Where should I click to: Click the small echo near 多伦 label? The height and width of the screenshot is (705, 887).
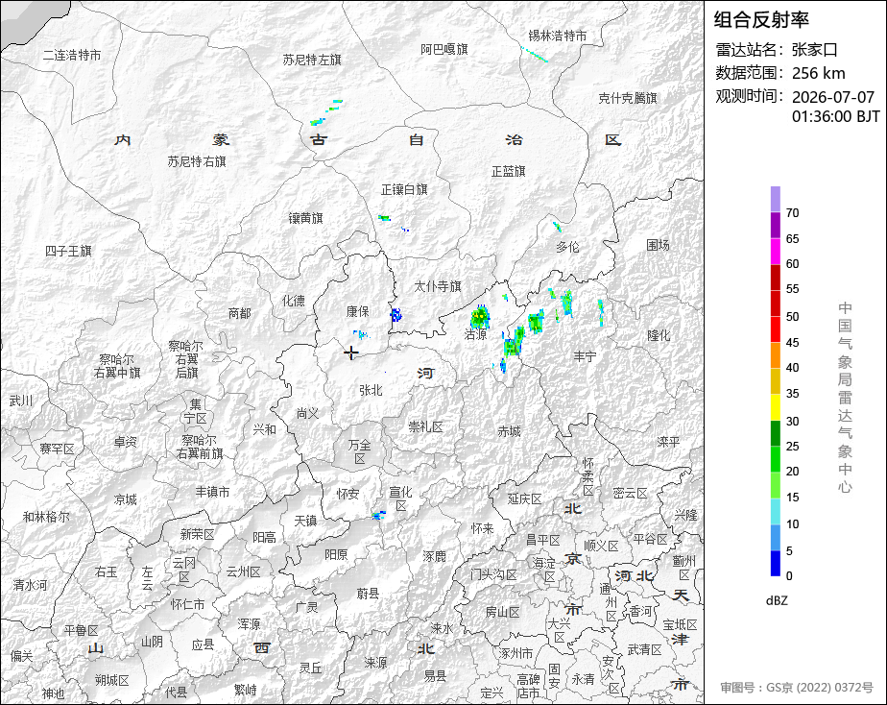point(557,227)
